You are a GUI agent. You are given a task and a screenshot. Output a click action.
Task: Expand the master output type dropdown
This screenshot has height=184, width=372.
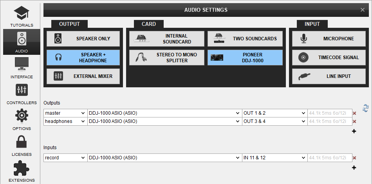tap(65, 113)
